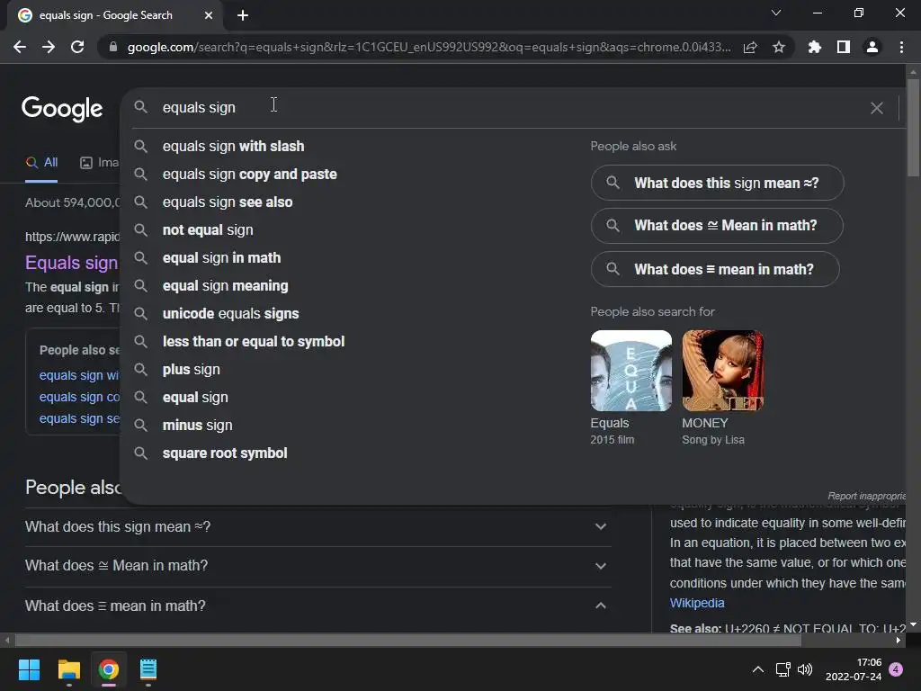Open Chrome from the taskbar
The width and height of the screenshot is (921, 691).
(109, 669)
